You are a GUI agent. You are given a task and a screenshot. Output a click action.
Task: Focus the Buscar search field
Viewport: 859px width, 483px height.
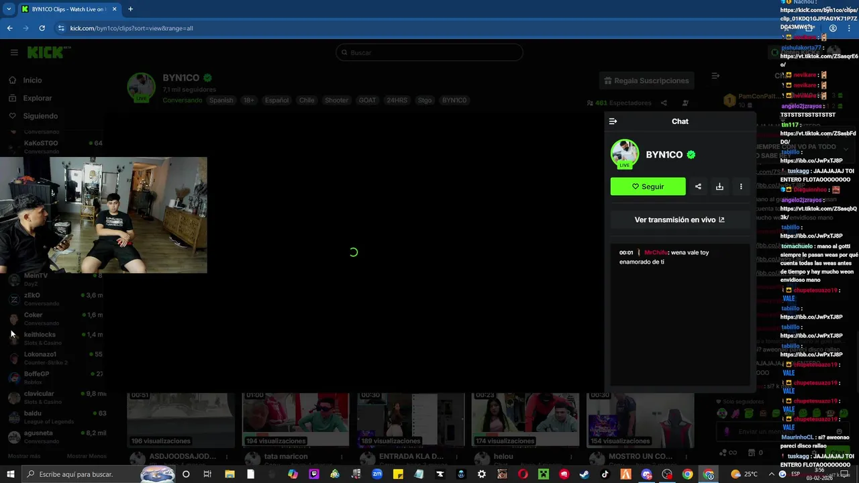point(429,52)
